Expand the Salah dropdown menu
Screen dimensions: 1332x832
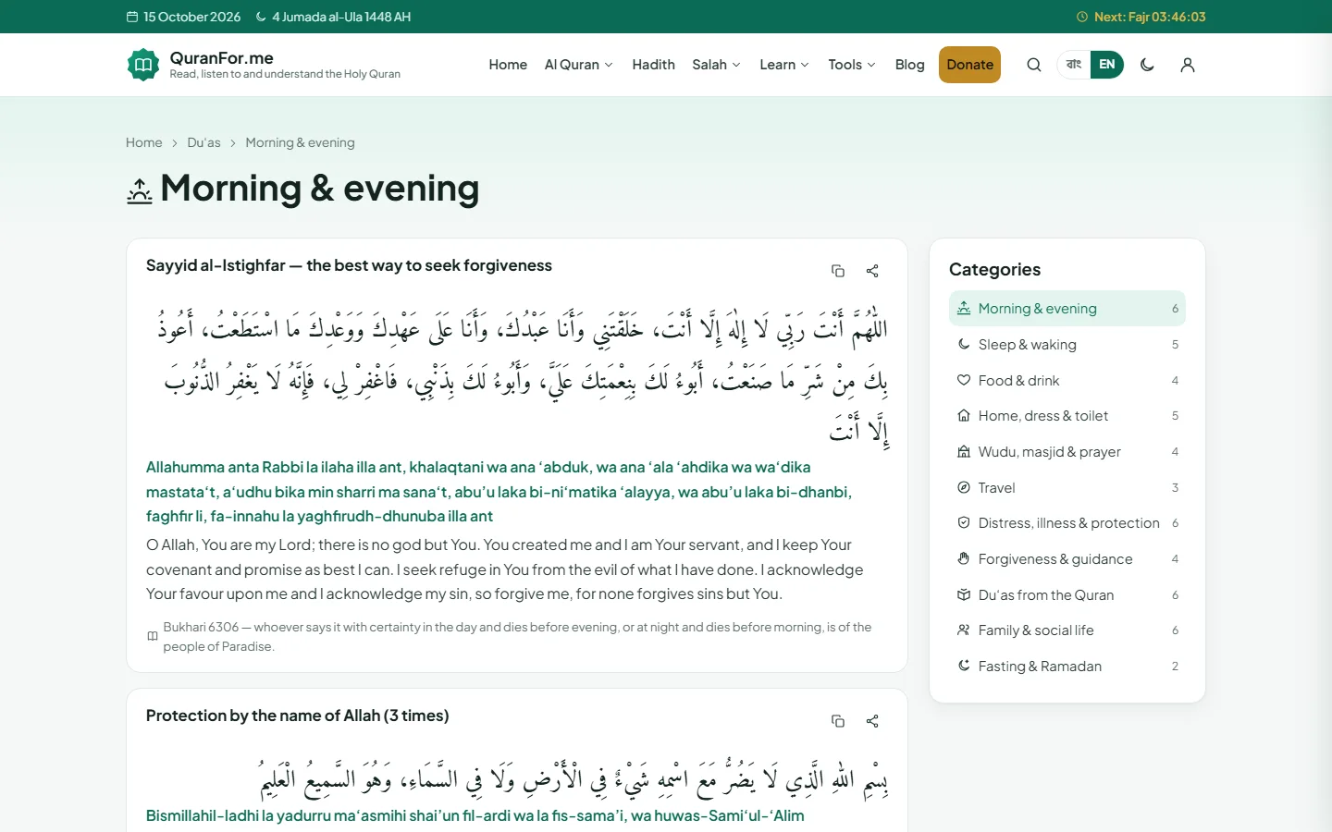716,65
